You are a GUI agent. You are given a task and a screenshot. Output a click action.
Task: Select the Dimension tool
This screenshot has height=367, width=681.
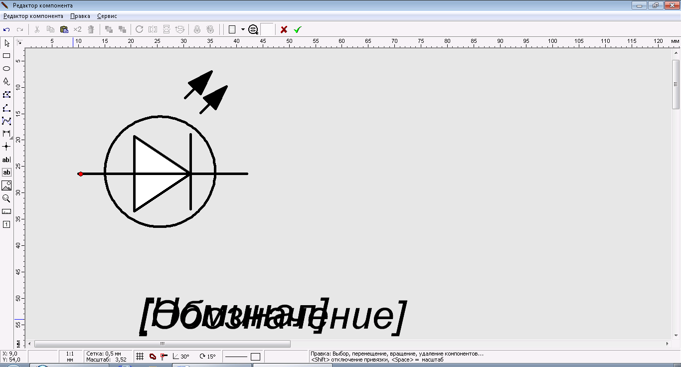tap(6, 134)
